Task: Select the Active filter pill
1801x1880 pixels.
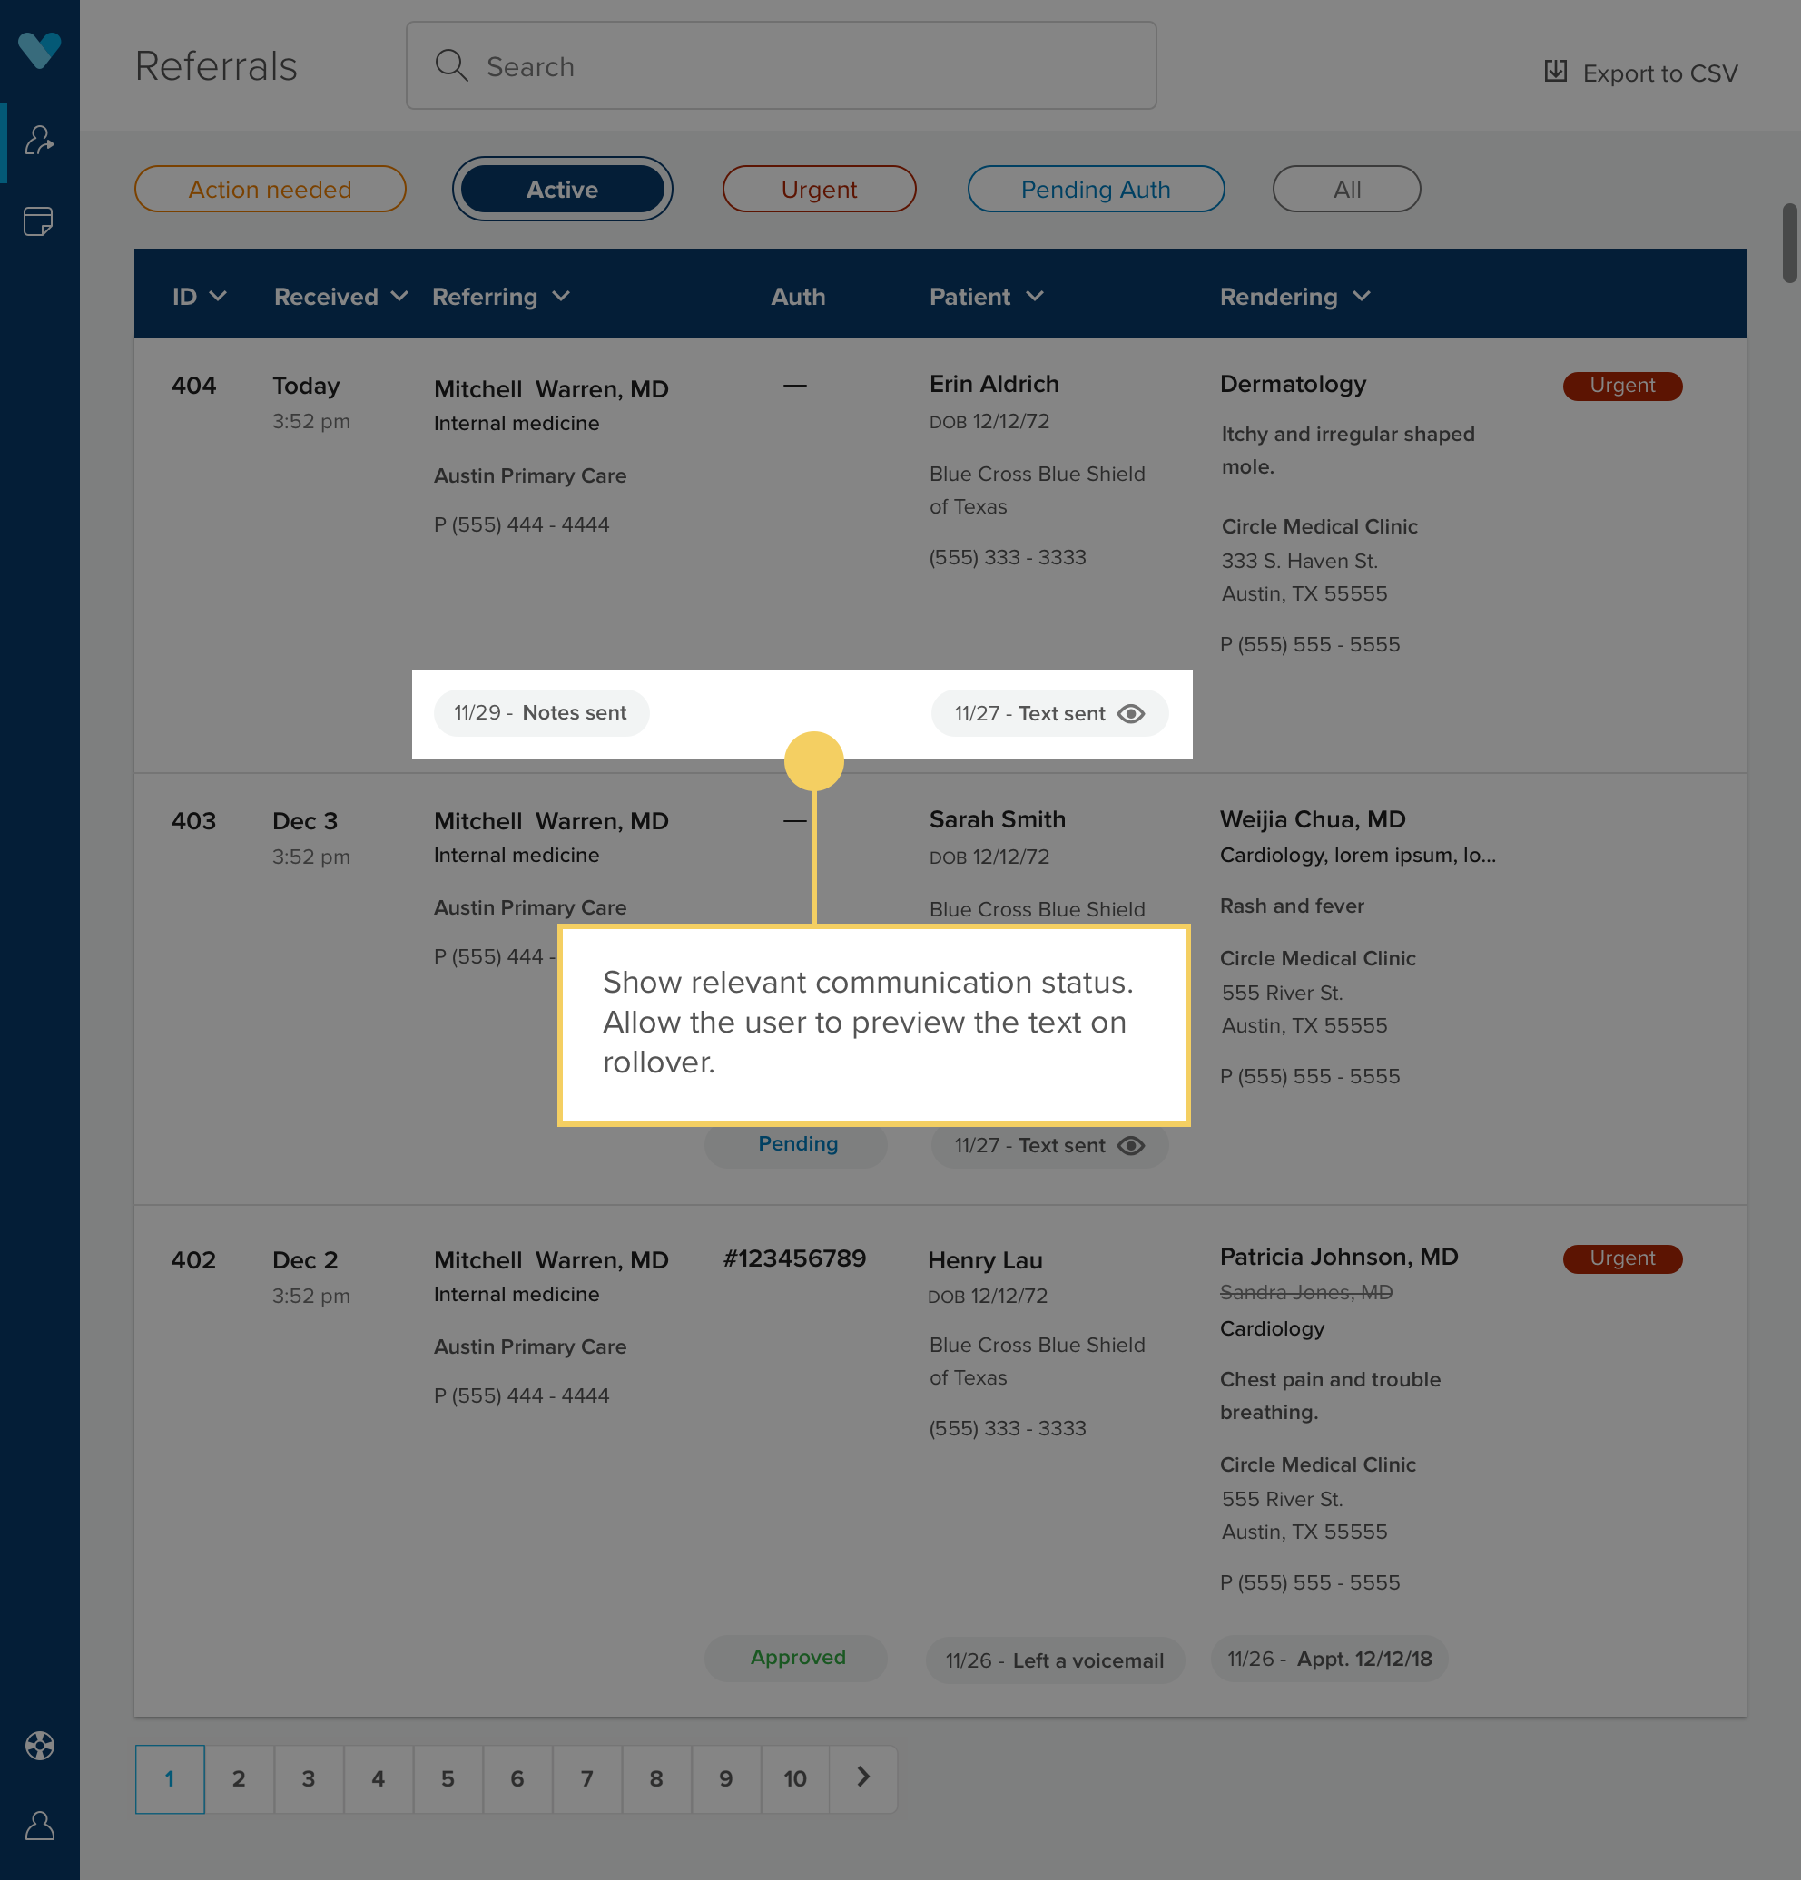Action: pos(561,189)
